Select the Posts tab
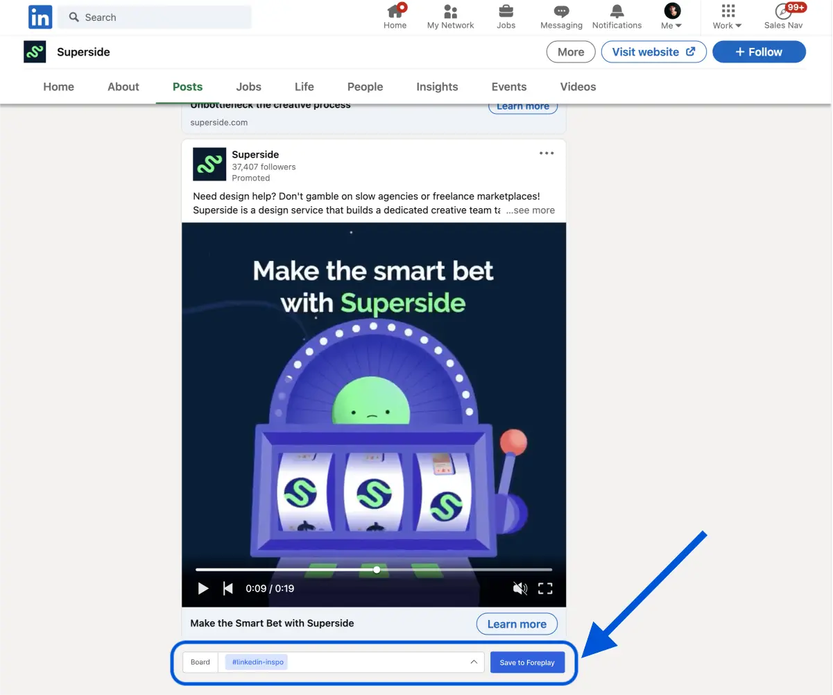This screenshot has width=833, height=695. point(188,87)
